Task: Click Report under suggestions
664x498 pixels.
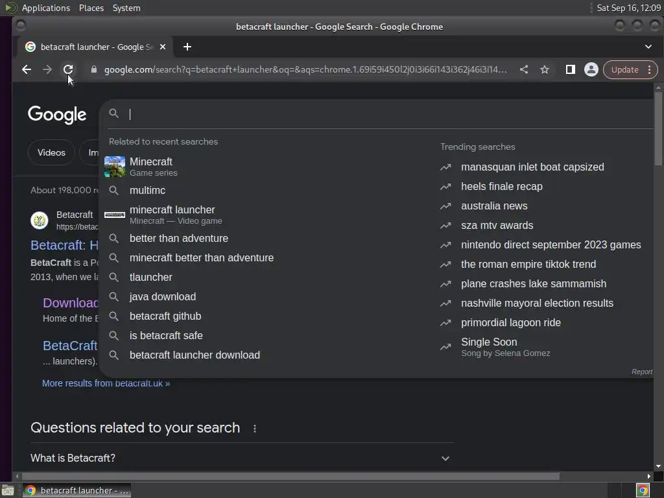Action: point(641,372)
